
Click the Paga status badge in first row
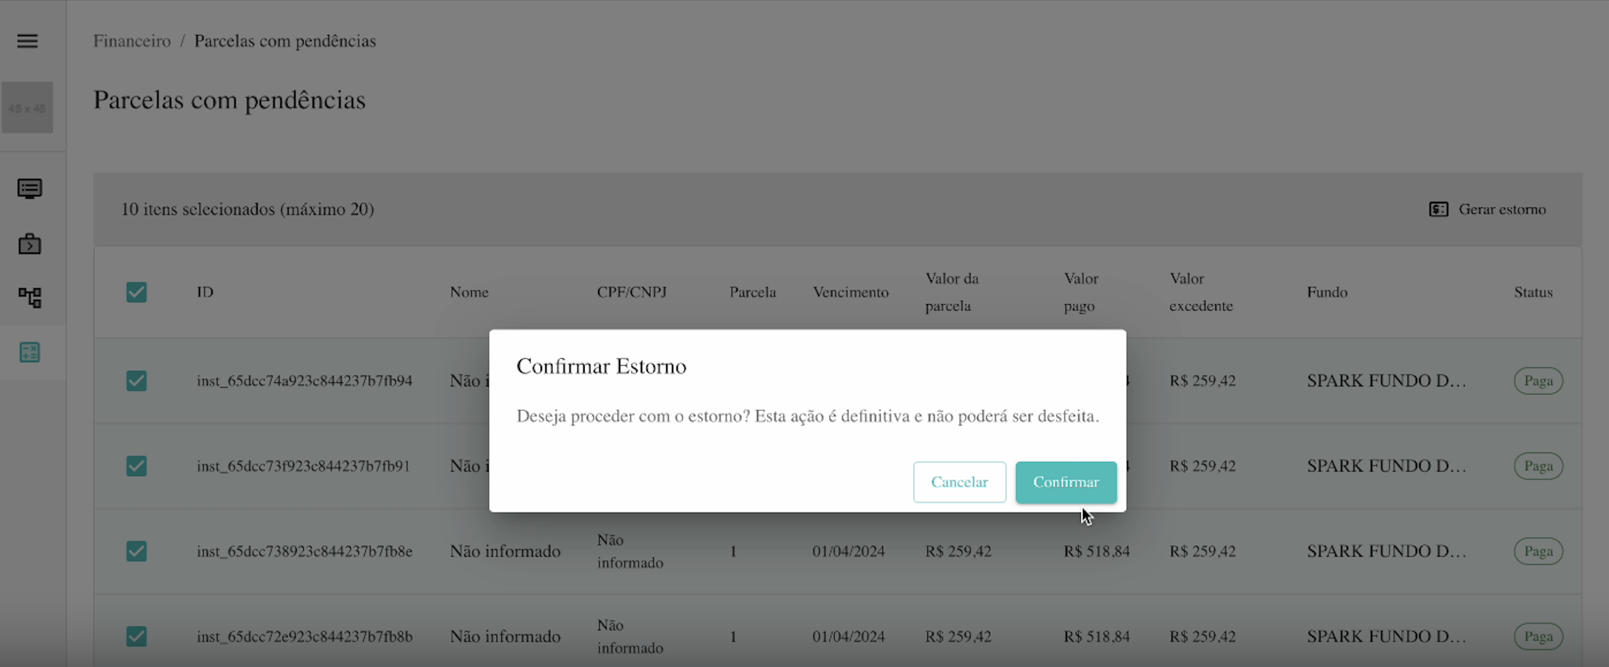(1538, 381)
